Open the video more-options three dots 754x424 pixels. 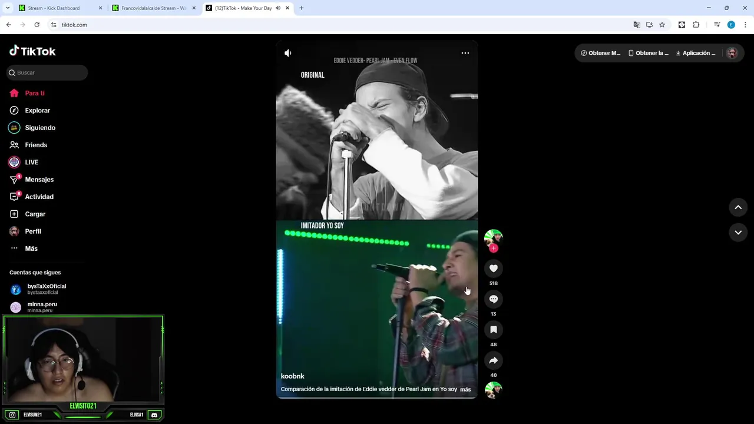click(465, 53)
